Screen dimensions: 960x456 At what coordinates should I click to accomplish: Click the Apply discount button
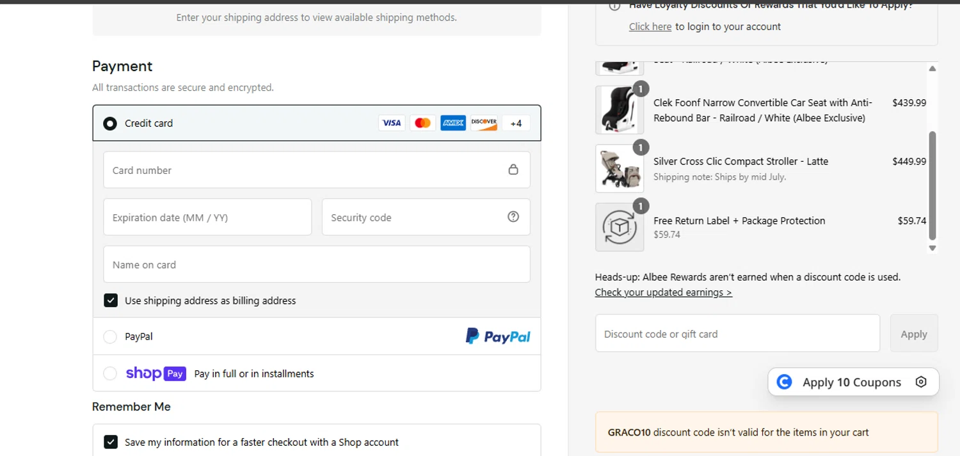pyautogui.click(x=914, y=333)
